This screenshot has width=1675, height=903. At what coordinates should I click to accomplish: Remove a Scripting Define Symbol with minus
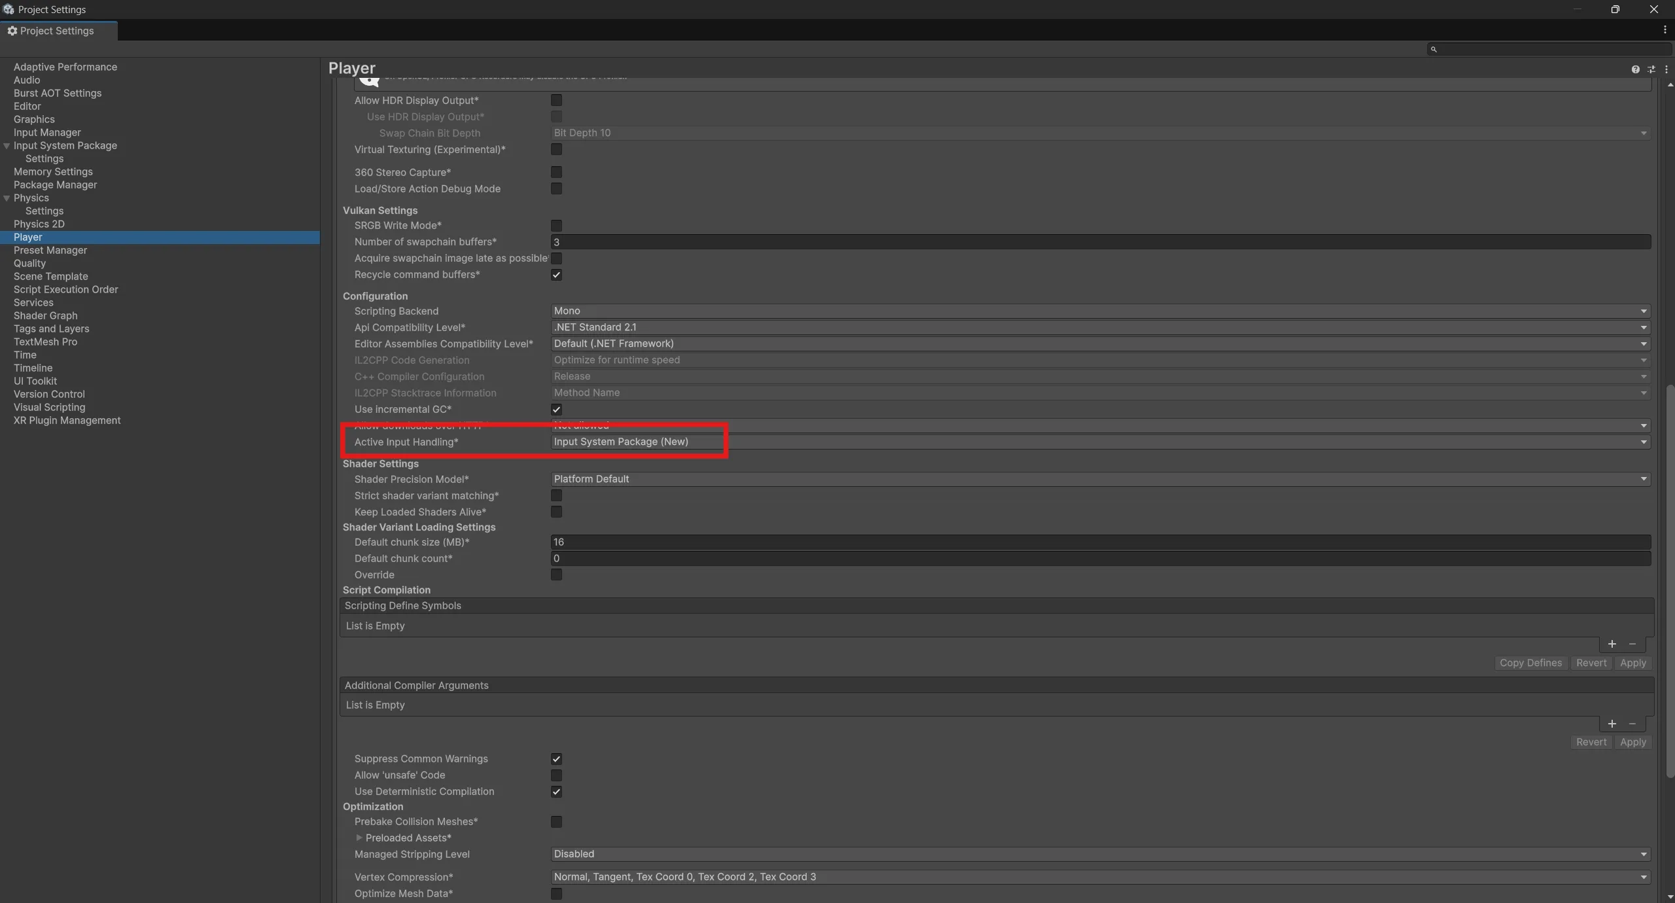pos(1632,645)
